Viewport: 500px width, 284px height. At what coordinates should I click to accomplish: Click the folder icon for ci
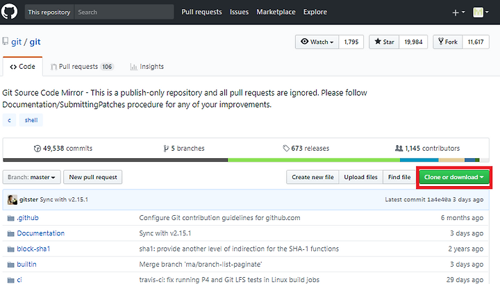pyautogui.click(x=11, y=280)
